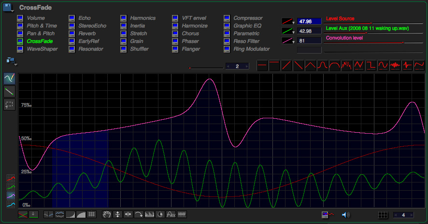Toggle the Chorus effect monitor icon
Image resolution: width=428 pixels, height=224 pixels.
coord(175,34)
